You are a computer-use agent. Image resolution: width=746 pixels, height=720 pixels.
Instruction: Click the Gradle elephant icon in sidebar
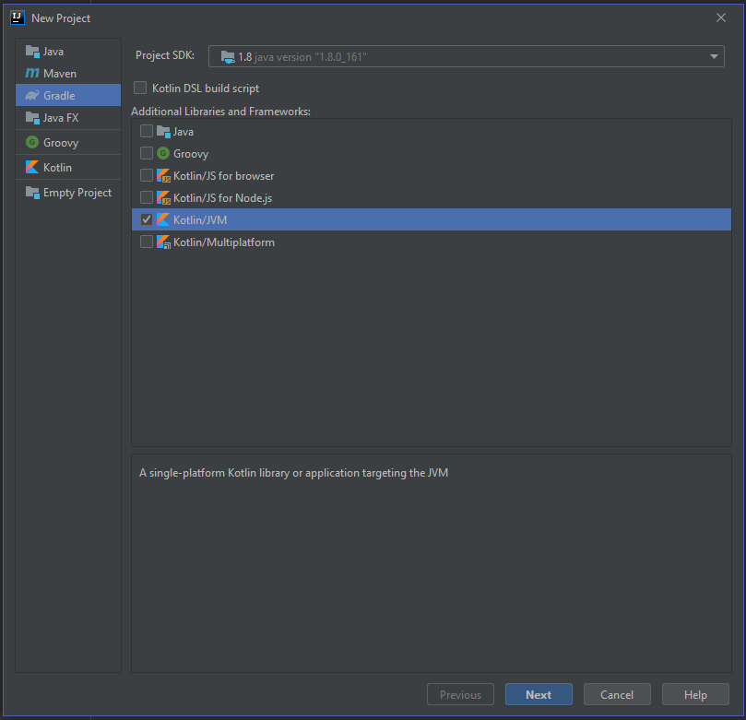[x=32, y=96]
